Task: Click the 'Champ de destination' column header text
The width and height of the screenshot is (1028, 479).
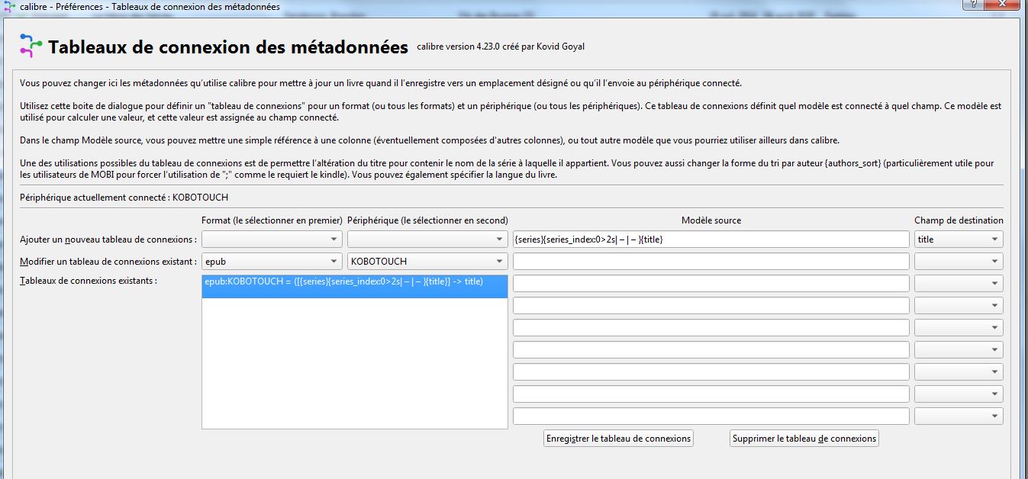Action: click(x=959, y=220)
